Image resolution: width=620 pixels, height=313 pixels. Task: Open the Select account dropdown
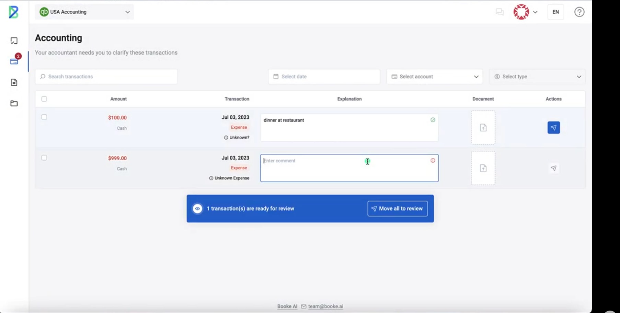pyautogui.click(x=435, y=77)
